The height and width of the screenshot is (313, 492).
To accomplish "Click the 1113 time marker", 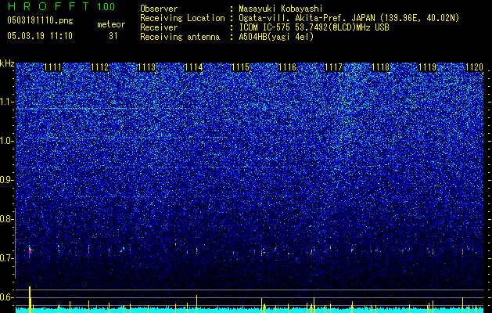I will tap(146, 67).
